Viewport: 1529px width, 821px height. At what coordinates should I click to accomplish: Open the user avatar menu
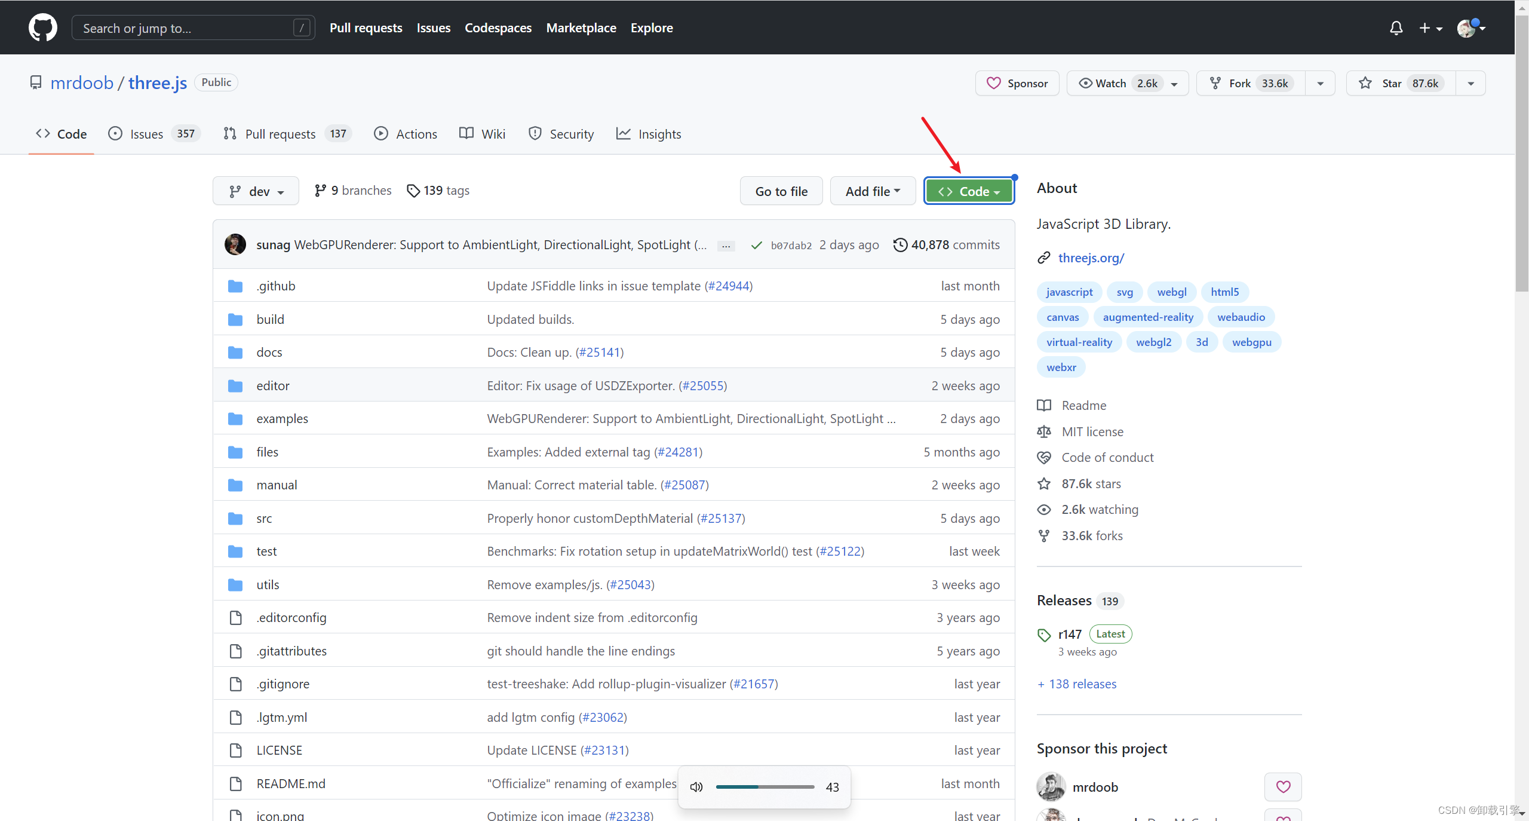click(1471, 28)
